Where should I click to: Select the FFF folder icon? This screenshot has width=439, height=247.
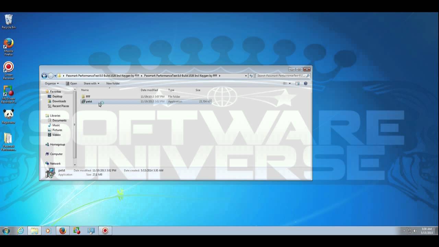click(x=83, y=97)
